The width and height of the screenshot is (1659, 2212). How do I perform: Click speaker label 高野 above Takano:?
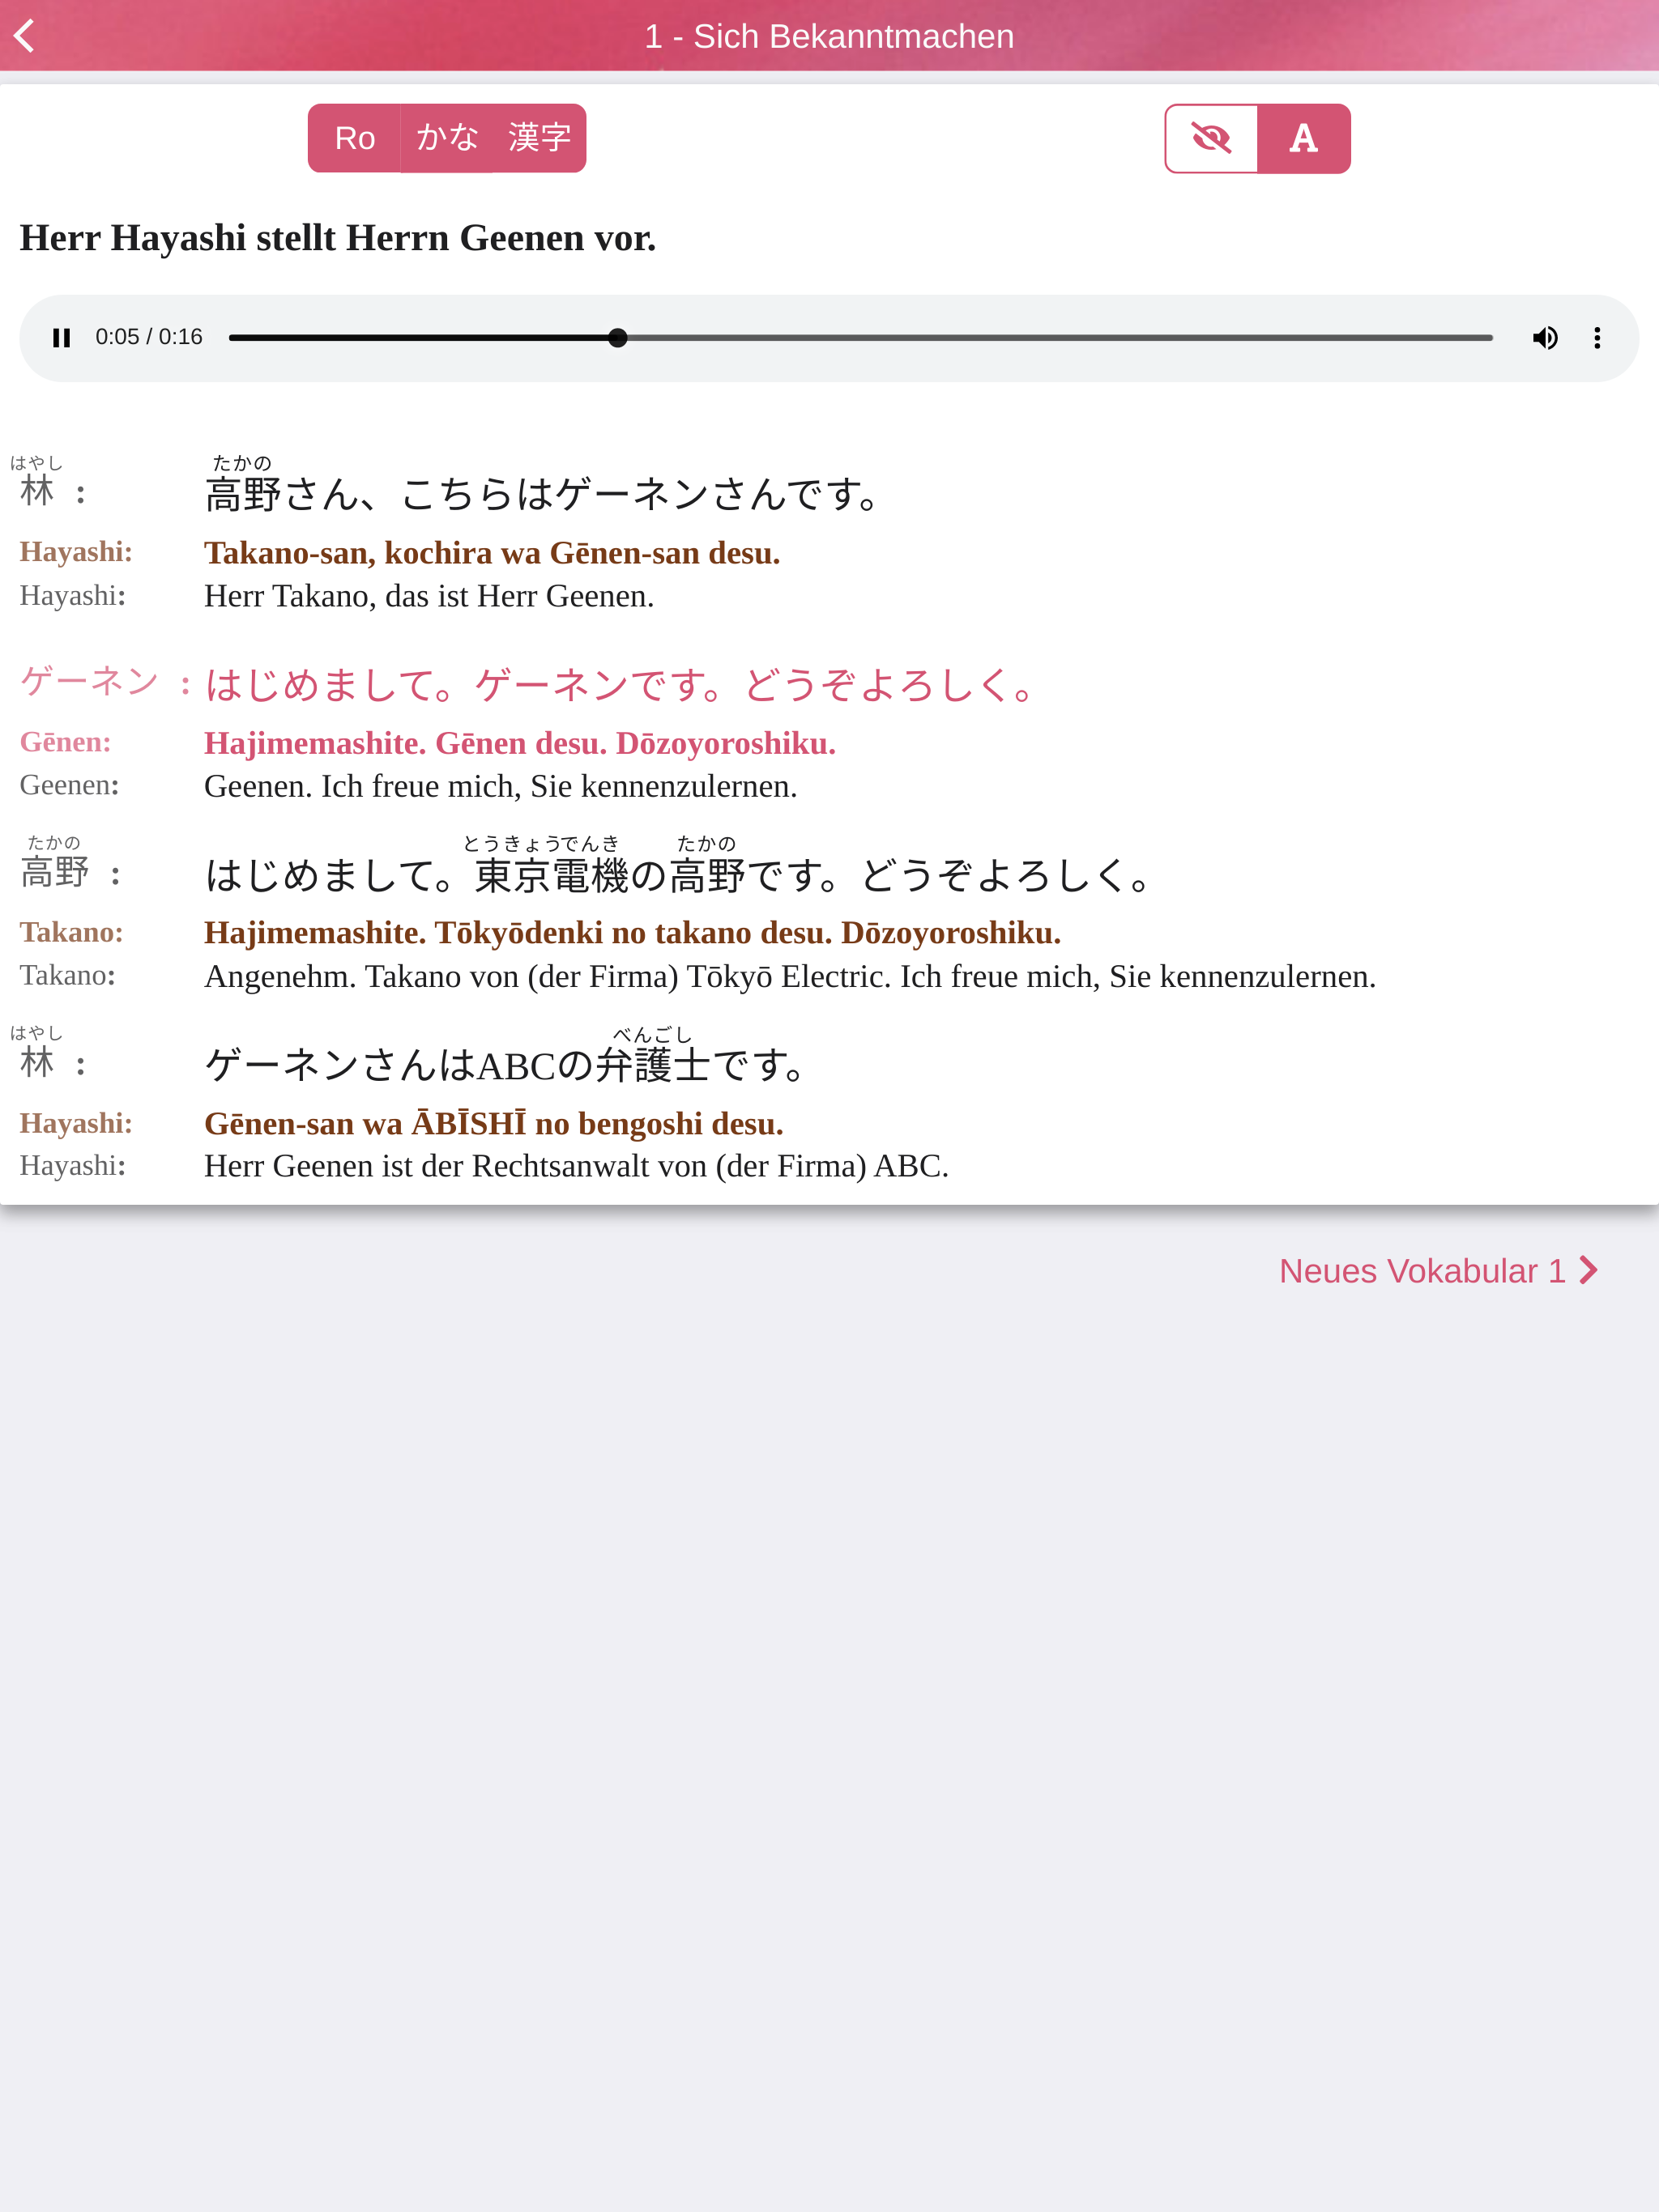tap(55, 872)
